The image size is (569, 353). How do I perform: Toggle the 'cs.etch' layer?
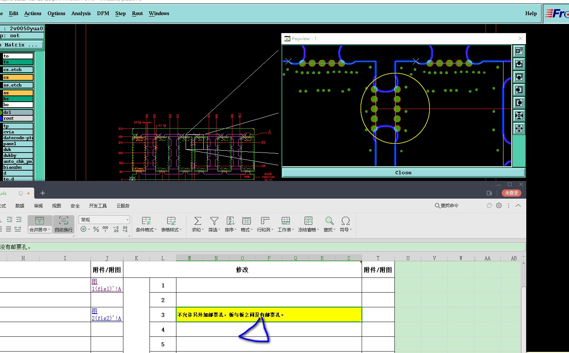18,70
